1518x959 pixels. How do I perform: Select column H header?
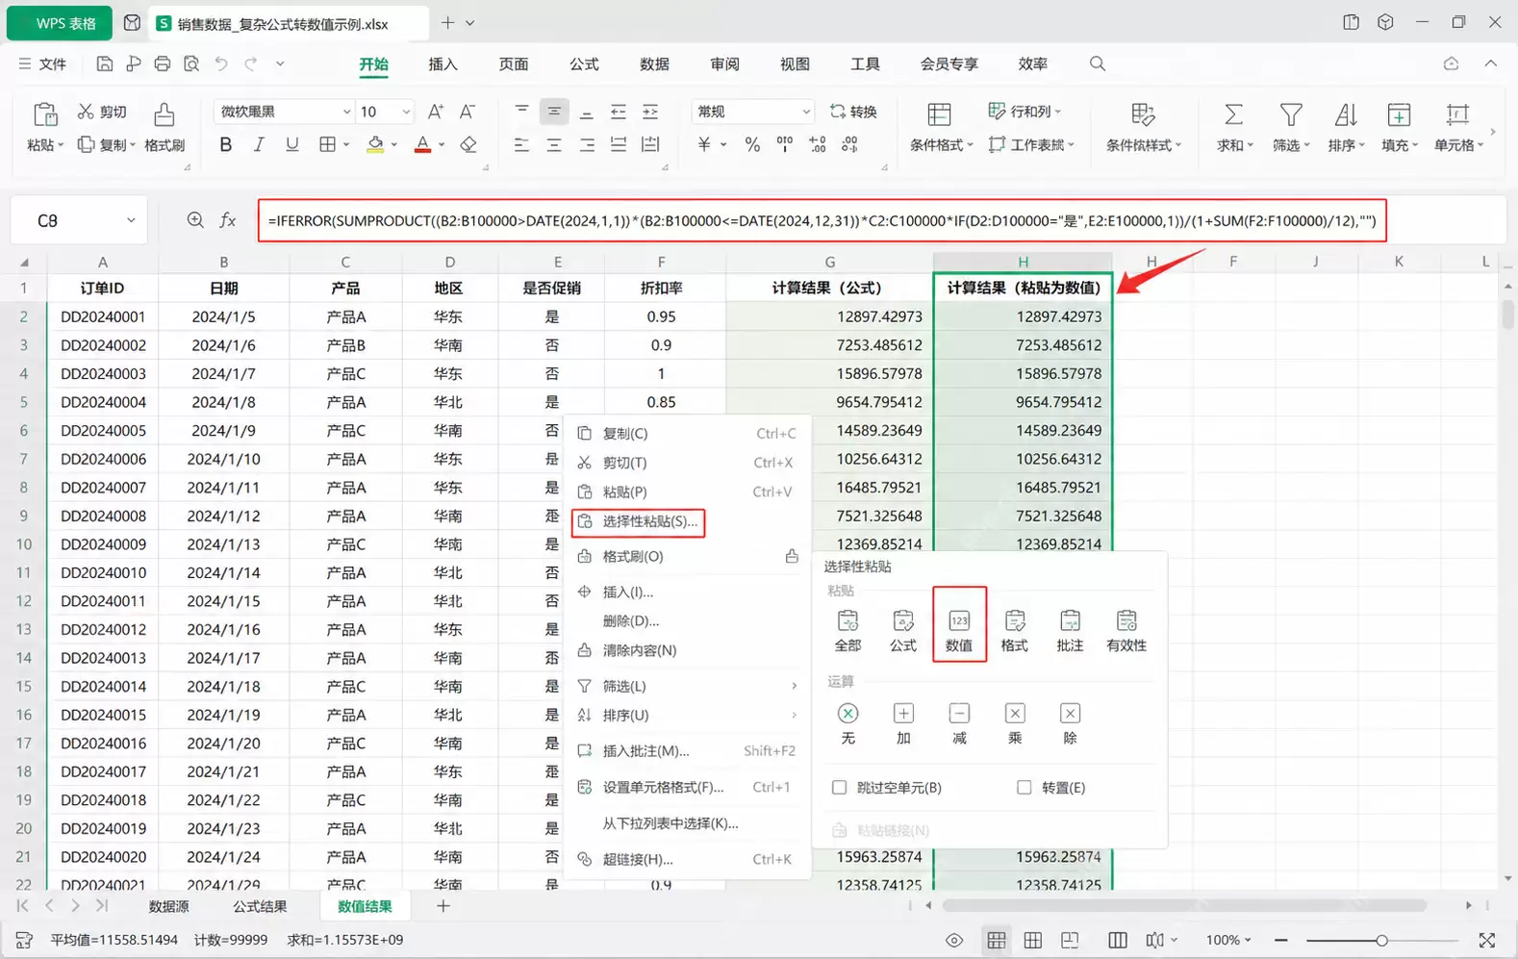(x=1023, y=262)
